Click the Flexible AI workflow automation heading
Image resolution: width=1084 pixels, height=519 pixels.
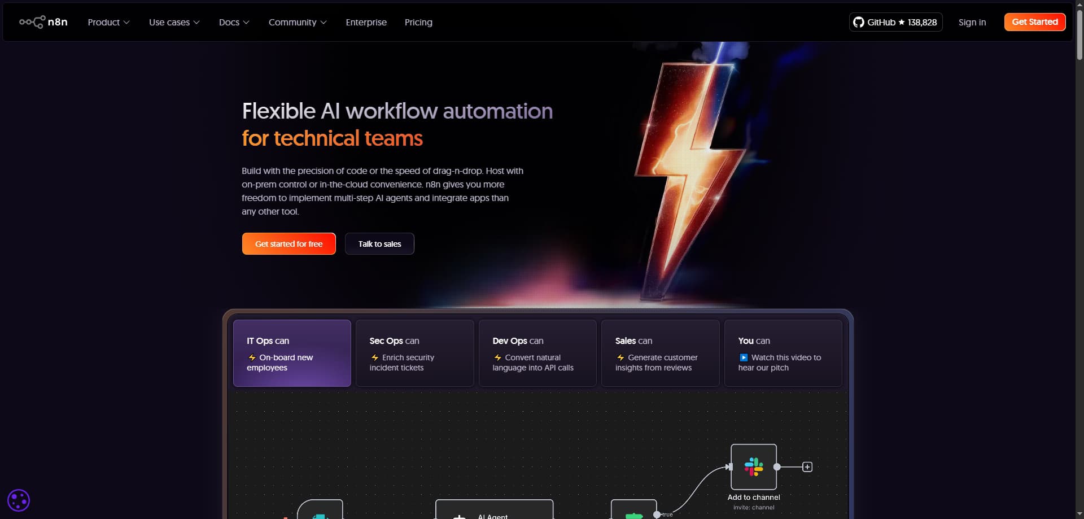pyautogui.click(x=397, y=111)
